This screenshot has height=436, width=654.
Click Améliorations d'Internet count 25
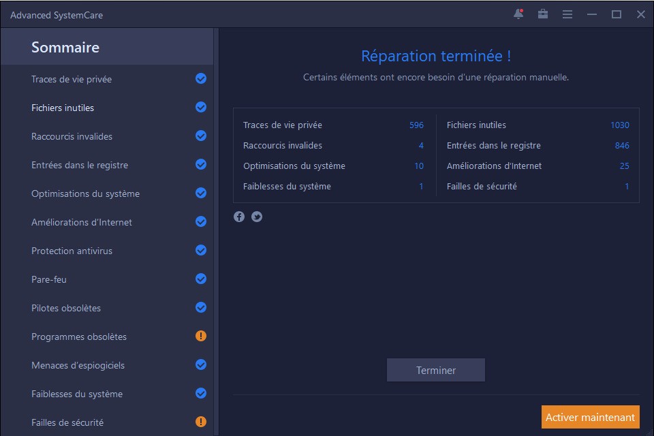625,166
